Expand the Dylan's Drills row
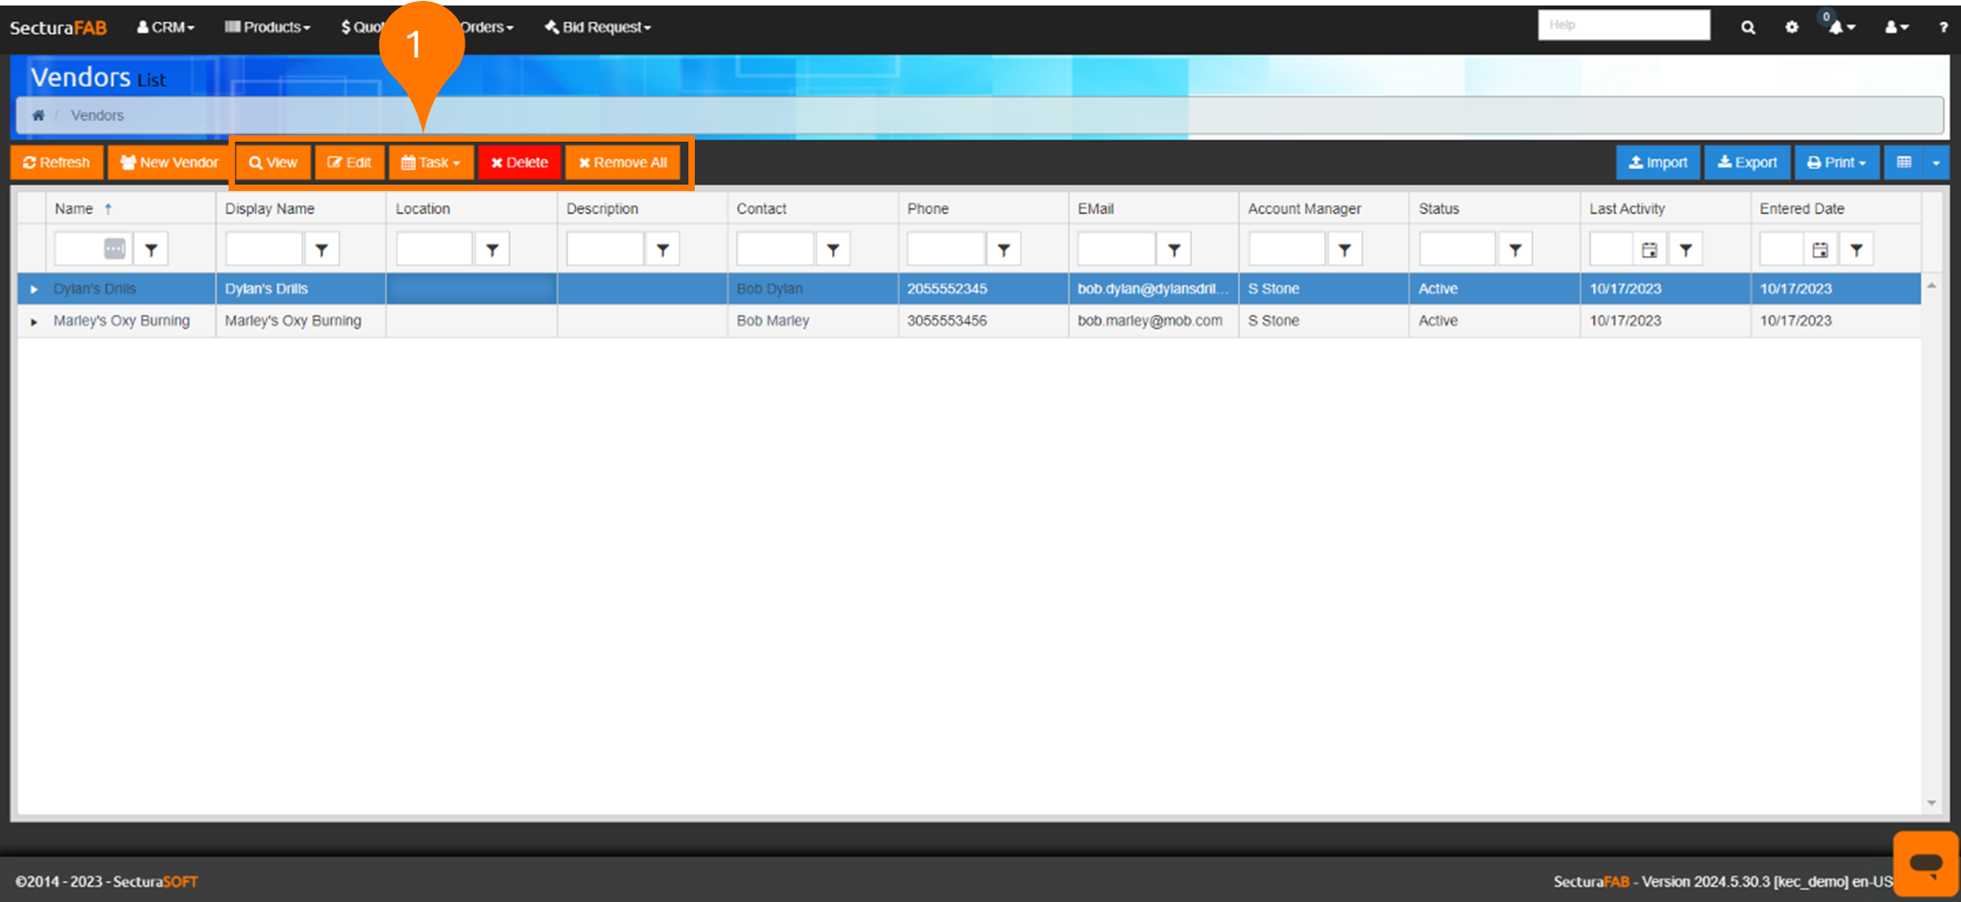The image size is (1961, 902). click(34, 289)
